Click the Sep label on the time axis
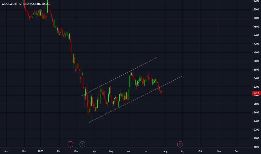The height and width of the screenshot is (154, 261). (x=182, y=151)
